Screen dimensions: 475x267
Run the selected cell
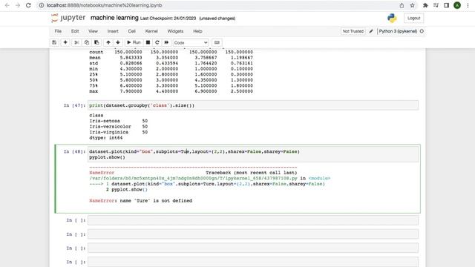(134, 43)
